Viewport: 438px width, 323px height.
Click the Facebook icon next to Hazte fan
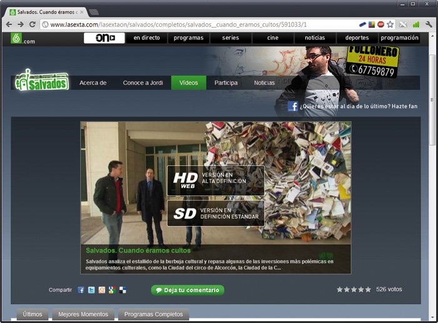293,106
